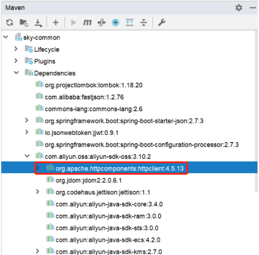Collapse the sky-common project node
The image size is (259, 255).
pyautogui.click(x=6, y=37)
